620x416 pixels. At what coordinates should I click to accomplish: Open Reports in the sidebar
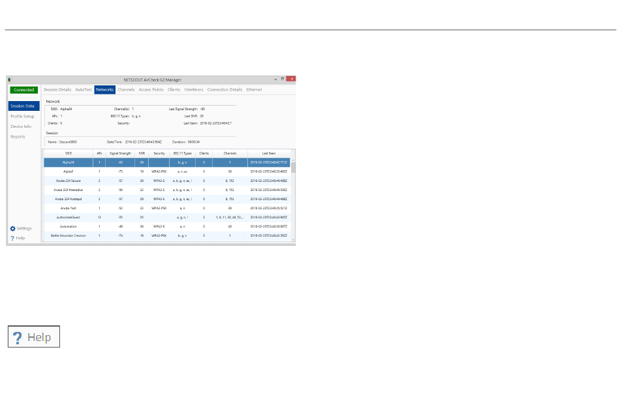tap(18, 137)
